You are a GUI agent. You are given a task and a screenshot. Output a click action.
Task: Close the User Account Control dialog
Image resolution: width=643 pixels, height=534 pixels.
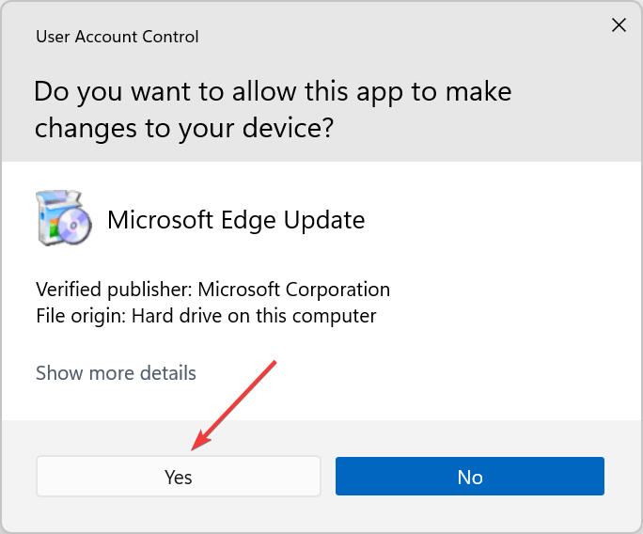[x=619, y=25]
